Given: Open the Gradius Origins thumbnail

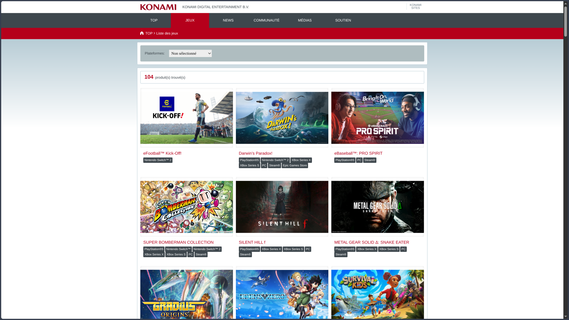Looking at the screenshot, I should tap(186, 294).
